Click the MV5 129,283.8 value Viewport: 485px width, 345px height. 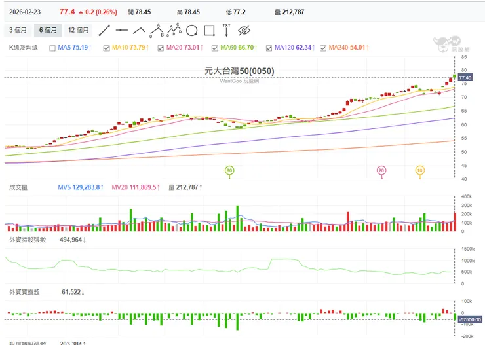[81, 187]
